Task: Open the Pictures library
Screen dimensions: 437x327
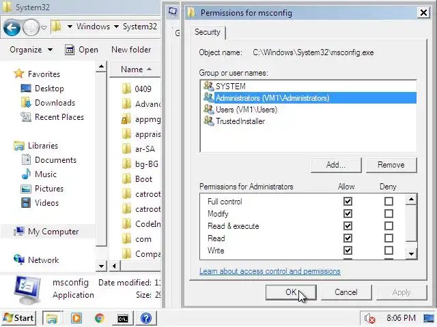Action: (x=42, y=189)
